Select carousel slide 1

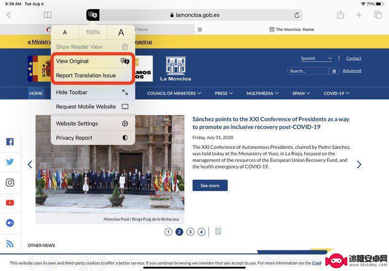168,232
